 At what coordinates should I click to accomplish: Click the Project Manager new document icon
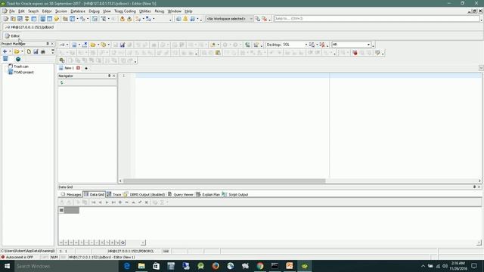pos(29,51)
